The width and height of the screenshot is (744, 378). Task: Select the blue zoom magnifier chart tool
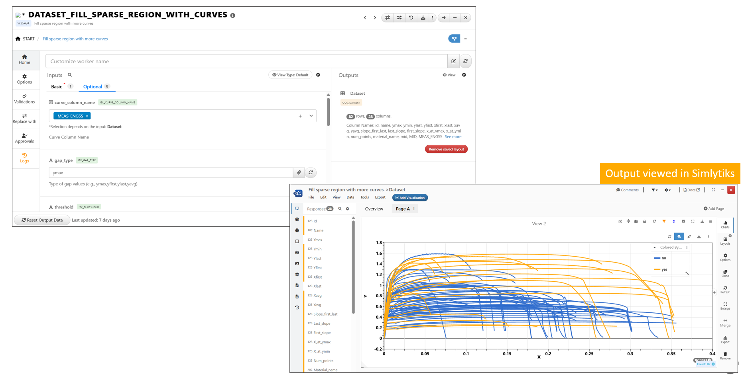[x=679, y=237]
